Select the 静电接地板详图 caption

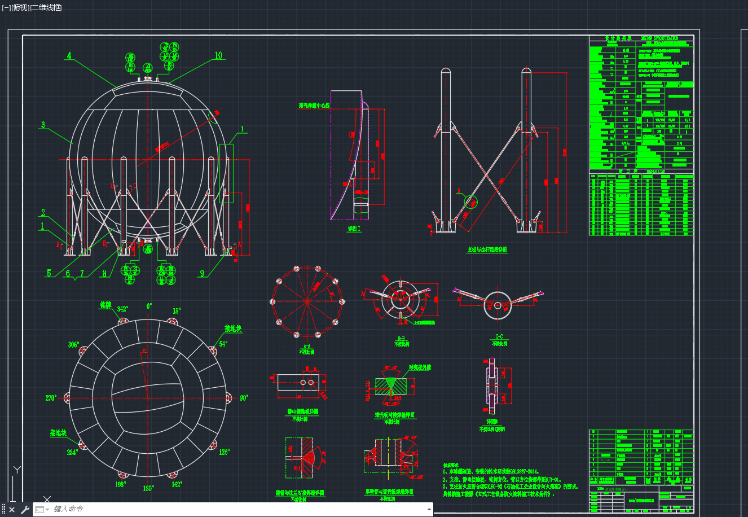[303, 412]
